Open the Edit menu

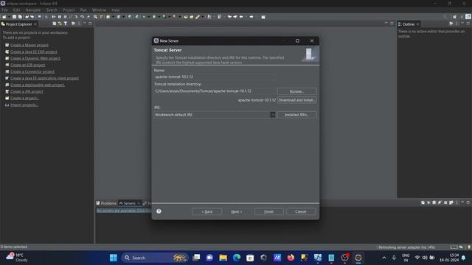[x=16, y=10]
